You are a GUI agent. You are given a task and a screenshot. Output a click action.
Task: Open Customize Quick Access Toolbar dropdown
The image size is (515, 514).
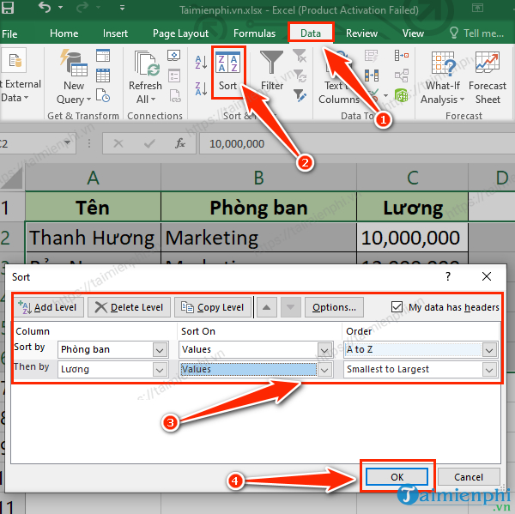point(122,7)
